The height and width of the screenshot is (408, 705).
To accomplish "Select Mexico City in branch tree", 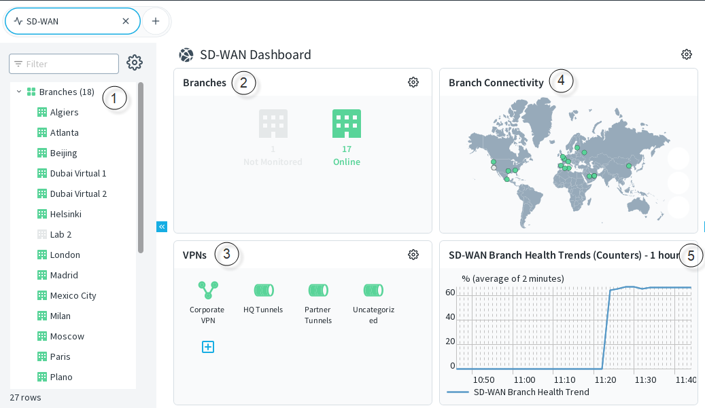I will pos(73,295).
